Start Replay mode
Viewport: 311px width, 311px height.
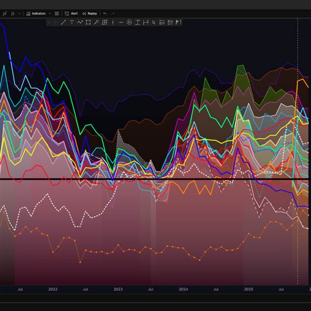89,13
